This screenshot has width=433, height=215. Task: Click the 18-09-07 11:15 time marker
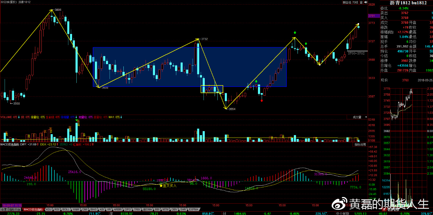pyautogui.click(x=11, y=205)
